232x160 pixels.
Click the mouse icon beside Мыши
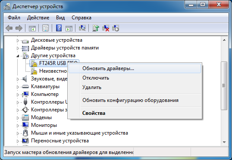25,133
